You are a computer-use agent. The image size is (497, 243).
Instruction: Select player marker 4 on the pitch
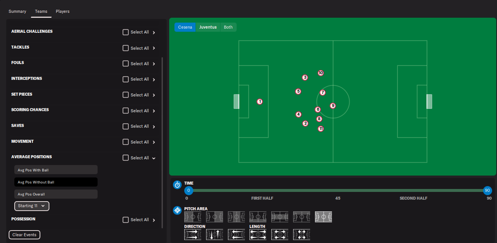[x=298, y=115]
